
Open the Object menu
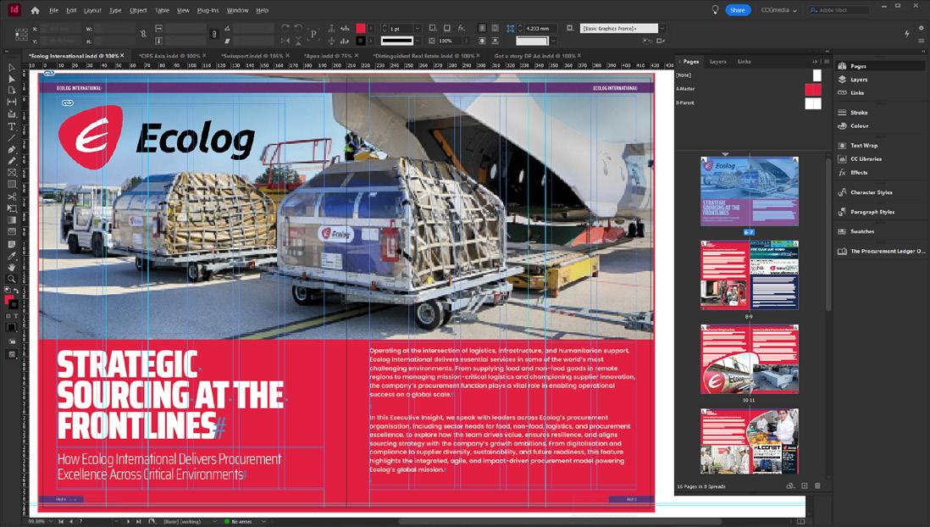(x=138, y=10)
